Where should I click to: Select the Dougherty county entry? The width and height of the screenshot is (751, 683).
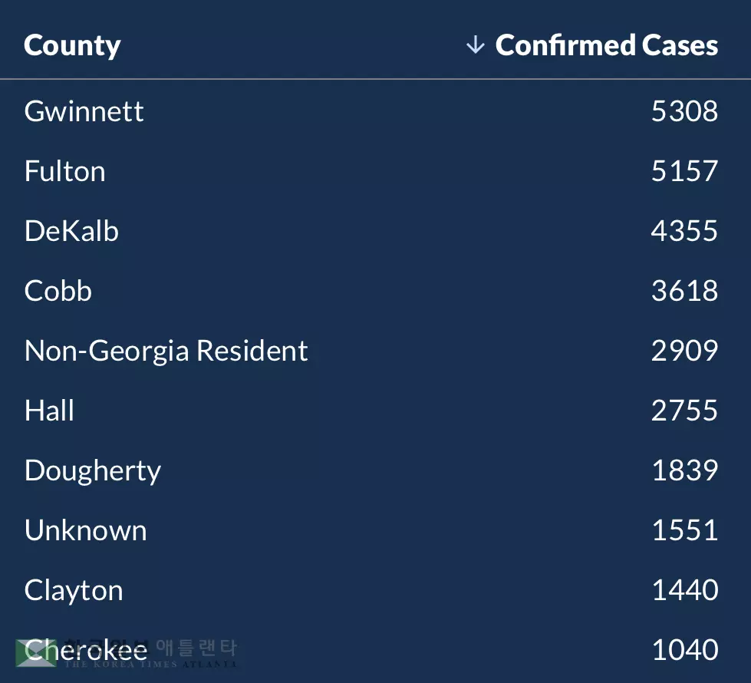(92, 470)
